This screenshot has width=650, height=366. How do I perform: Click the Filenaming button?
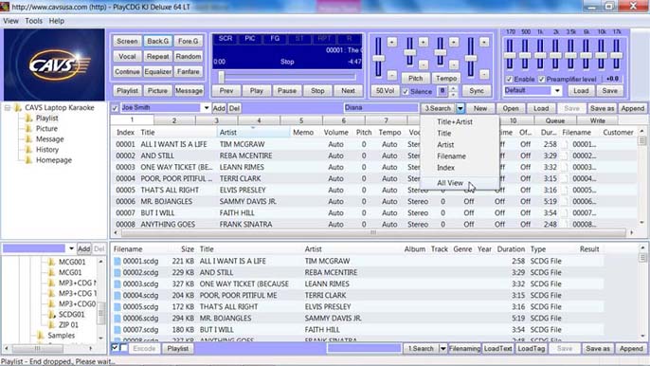point(464,349)
